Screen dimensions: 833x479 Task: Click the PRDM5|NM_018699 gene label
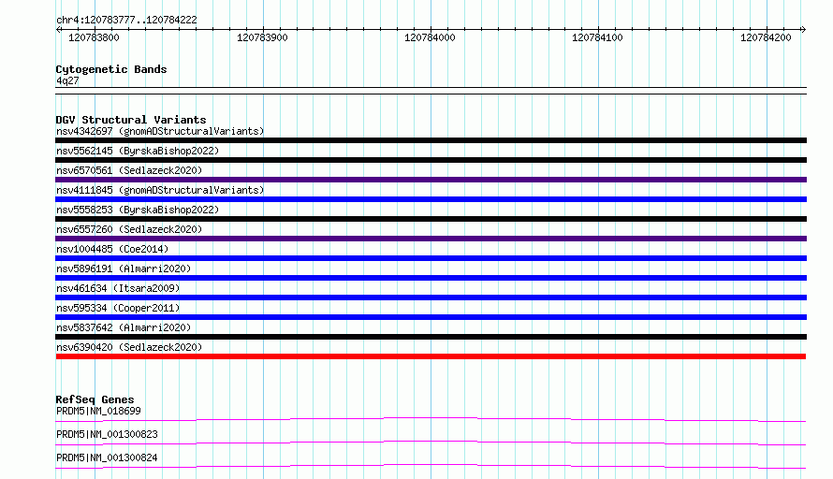(x=98, y=411)
